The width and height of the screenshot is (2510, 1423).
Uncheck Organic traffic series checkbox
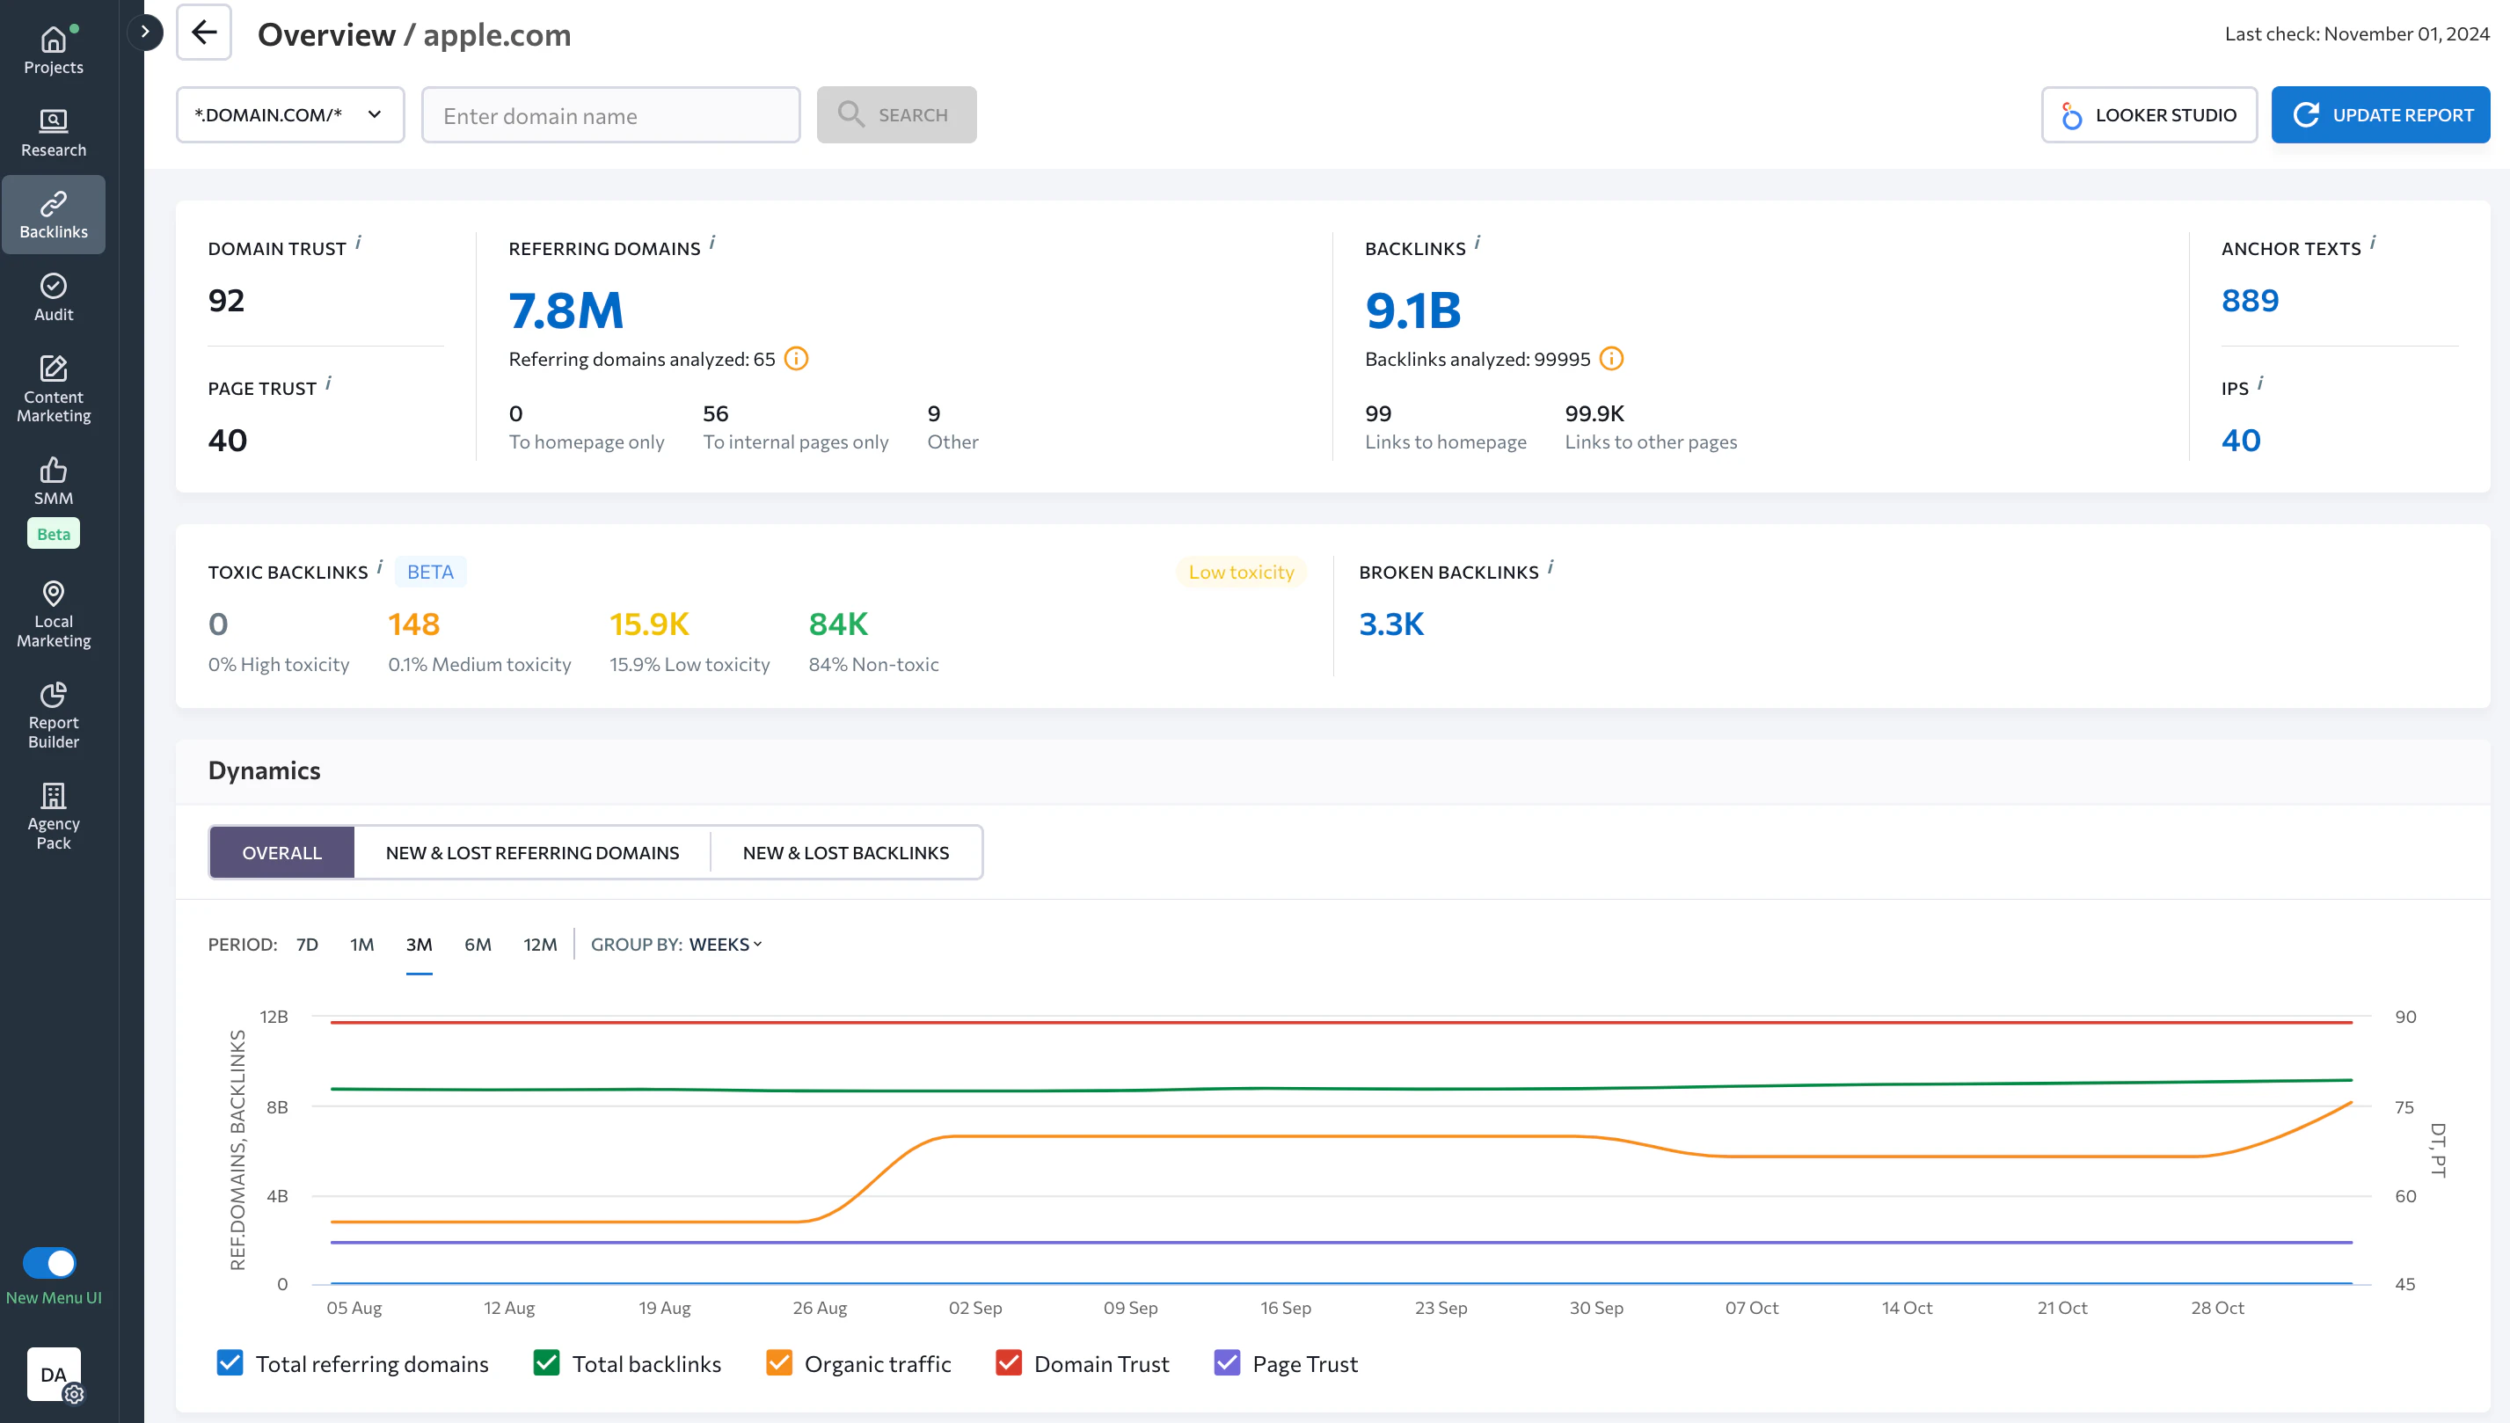778,1362
